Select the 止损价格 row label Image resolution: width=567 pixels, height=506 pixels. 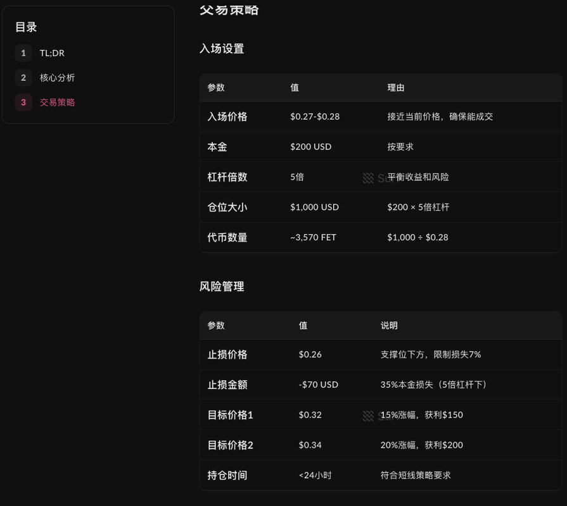tap(227, 354)
